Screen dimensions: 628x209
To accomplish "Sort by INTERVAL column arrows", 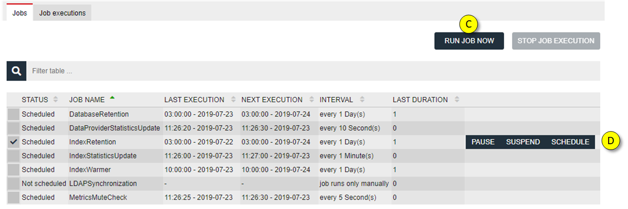I will (x=362, y=100).
